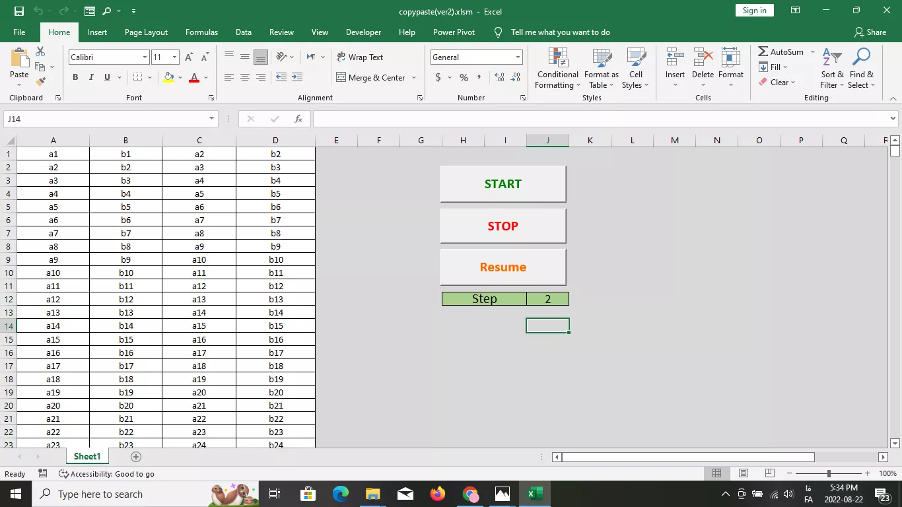Screen dimensions: 902x507
Task: Switch to the Formulas ribbon tab
Action: pyautogui.click(x=201, y=32)
